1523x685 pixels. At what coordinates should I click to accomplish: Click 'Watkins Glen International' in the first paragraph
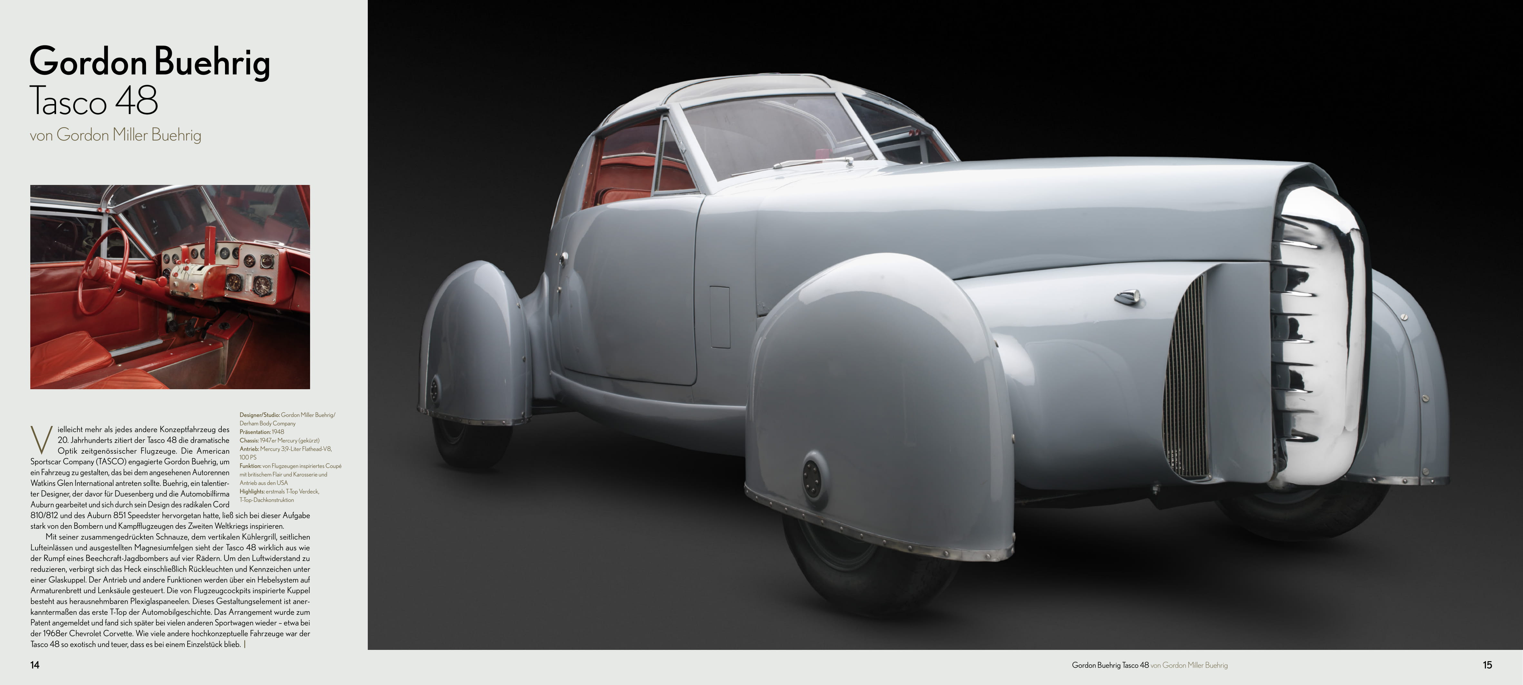pos(72,483)
